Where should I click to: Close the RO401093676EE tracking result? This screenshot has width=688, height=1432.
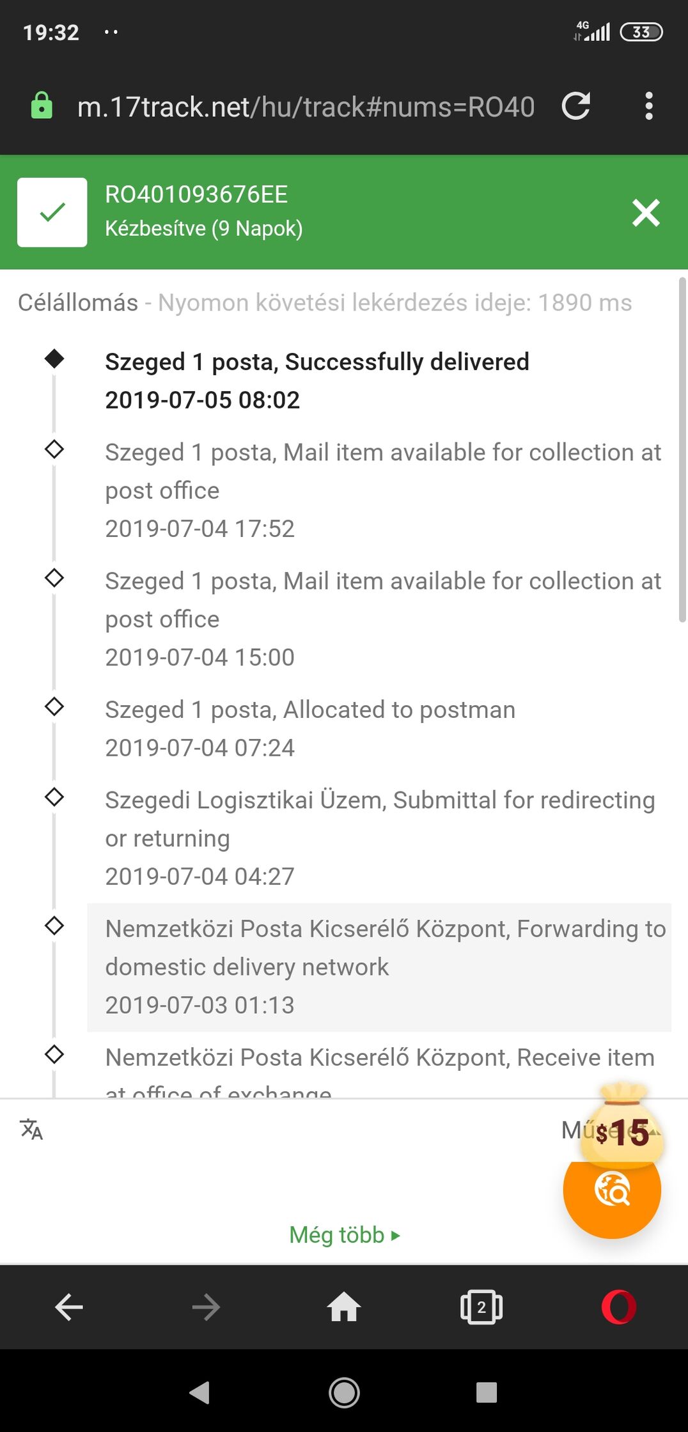[x=646, y=213]
